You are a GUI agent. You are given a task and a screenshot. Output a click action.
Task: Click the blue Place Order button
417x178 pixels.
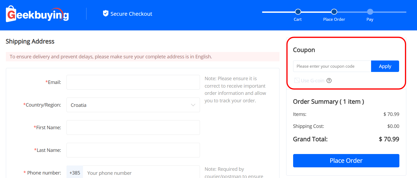tap(346, 161)
